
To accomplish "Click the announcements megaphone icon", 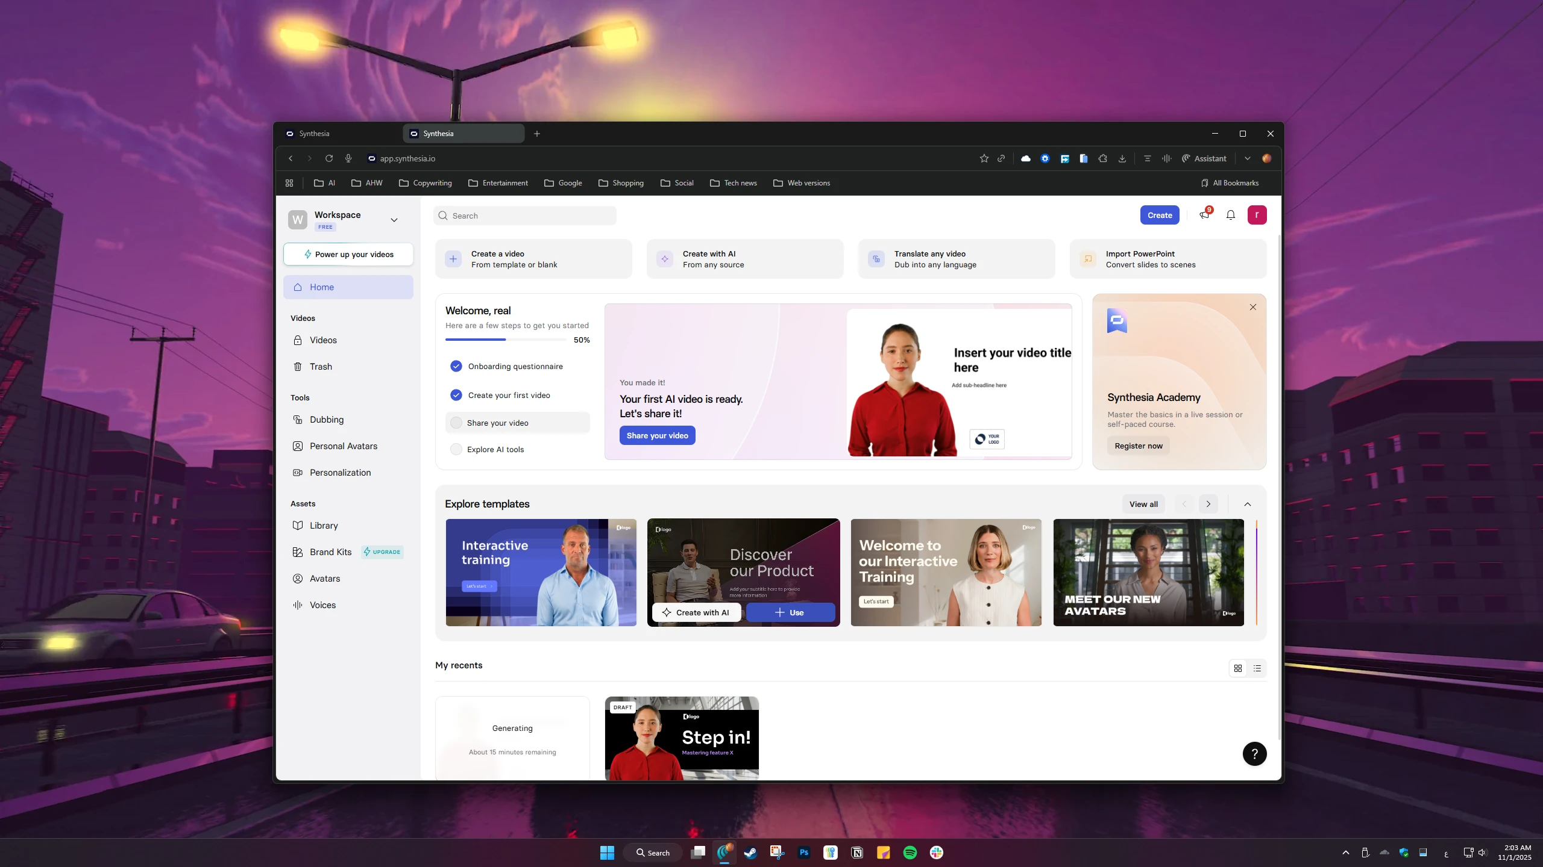I will pos(1204,215).
